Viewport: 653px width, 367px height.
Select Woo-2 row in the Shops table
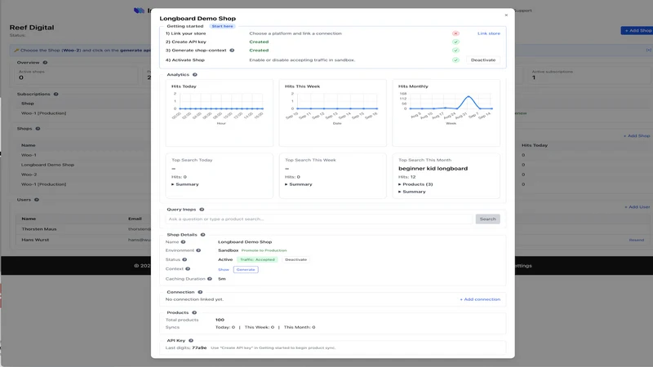29,175
